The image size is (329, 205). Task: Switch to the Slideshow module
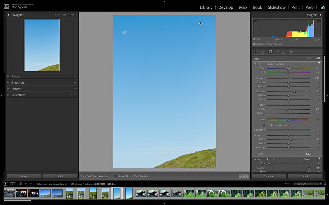pos(277,7)
